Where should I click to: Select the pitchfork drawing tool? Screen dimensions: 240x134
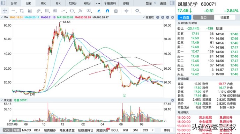(80, 11)
